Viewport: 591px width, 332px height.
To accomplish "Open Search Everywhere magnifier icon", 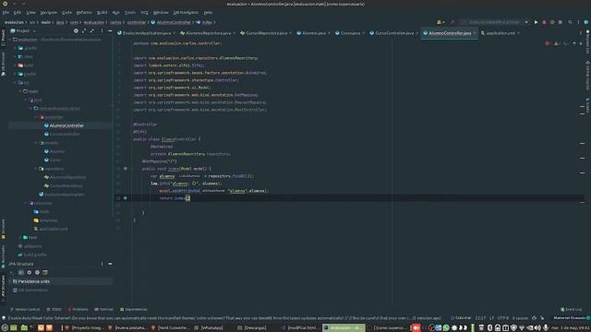I will (x=570, y=22).
